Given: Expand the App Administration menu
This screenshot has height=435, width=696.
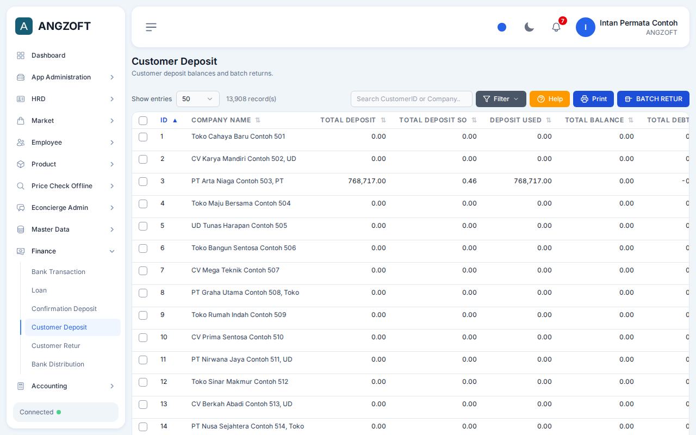Looking at the screenshot, I should [66, 77].
